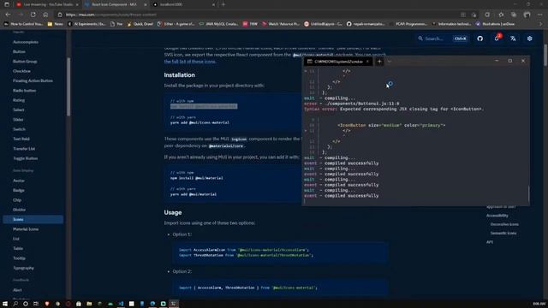Viewport: 548px width, 308px height.
Task: Open terminal profile dropdown arrow
Action: point(390,62)
